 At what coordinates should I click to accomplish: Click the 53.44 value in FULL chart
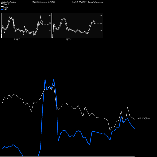98,24
